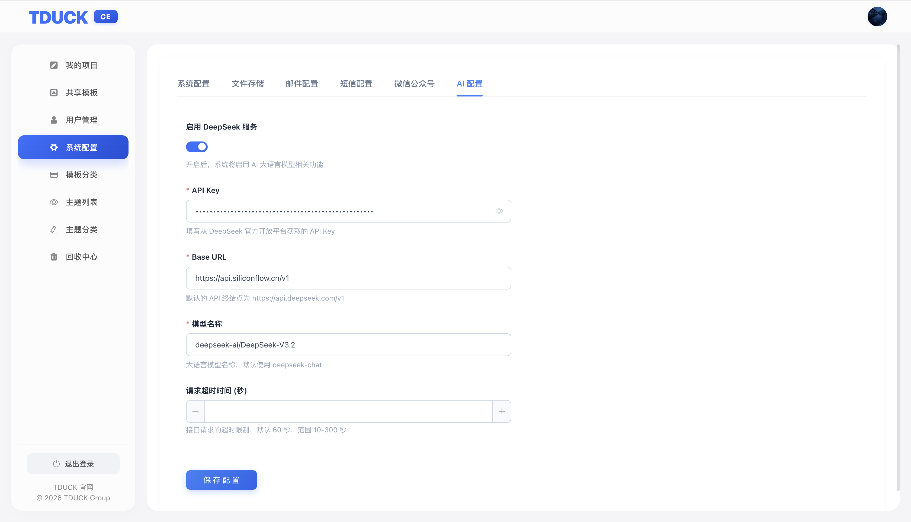Click the 模型名称 input field
Image resolution: width=911 pixels, height=522 pixels.
[x=349, y=345]
